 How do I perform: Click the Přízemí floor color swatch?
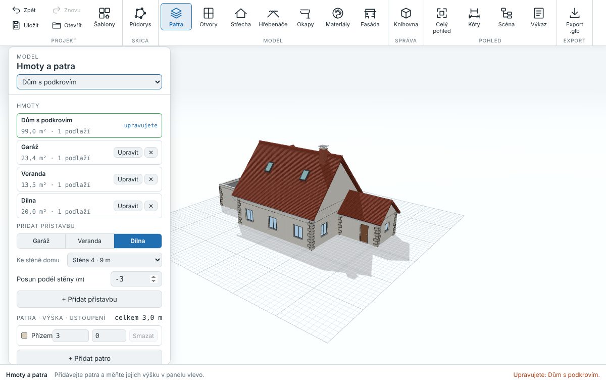pyautogui.click(x=24, y=335)
